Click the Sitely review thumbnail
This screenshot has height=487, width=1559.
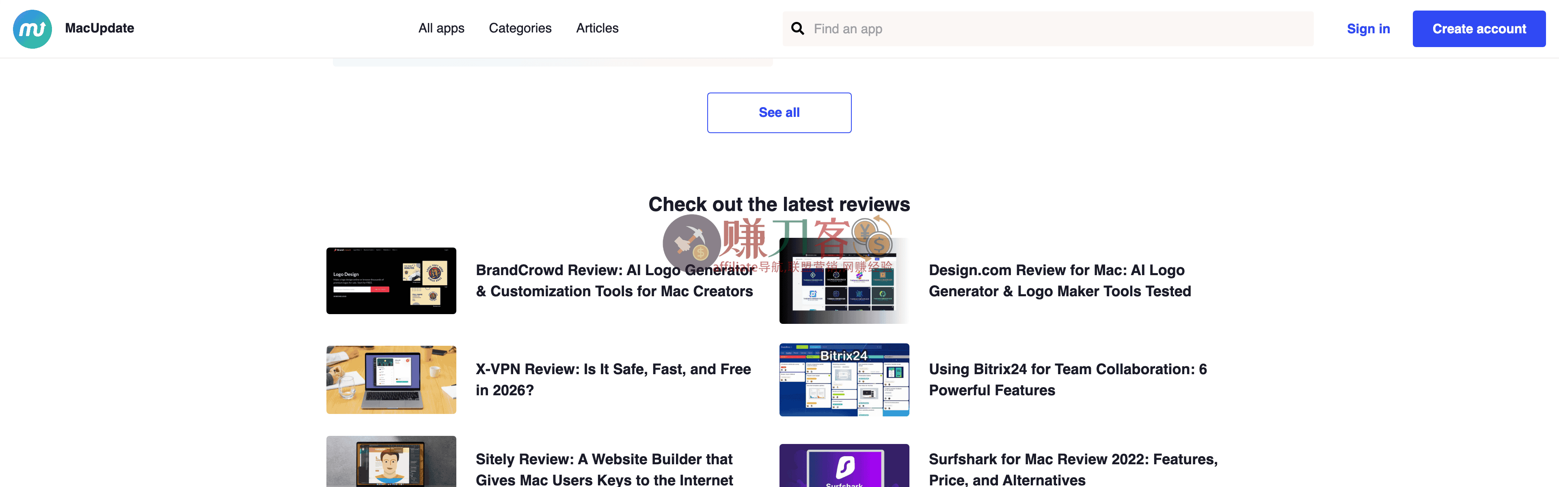[391, 466]
